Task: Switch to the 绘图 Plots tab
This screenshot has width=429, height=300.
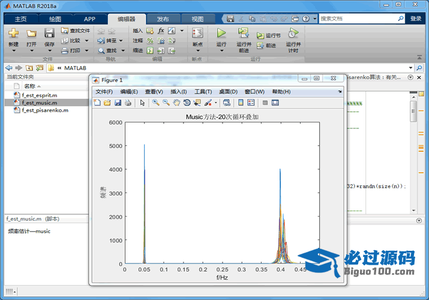Action: 55,19
